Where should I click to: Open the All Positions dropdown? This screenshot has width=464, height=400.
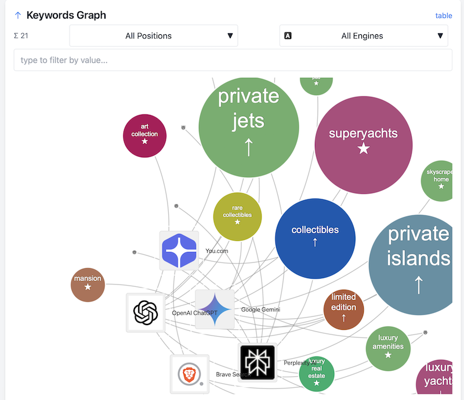[153, 35]
